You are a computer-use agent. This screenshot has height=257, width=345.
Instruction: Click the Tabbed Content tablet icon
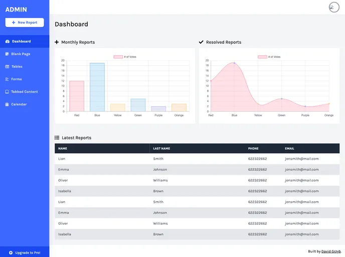click(7, 92)
